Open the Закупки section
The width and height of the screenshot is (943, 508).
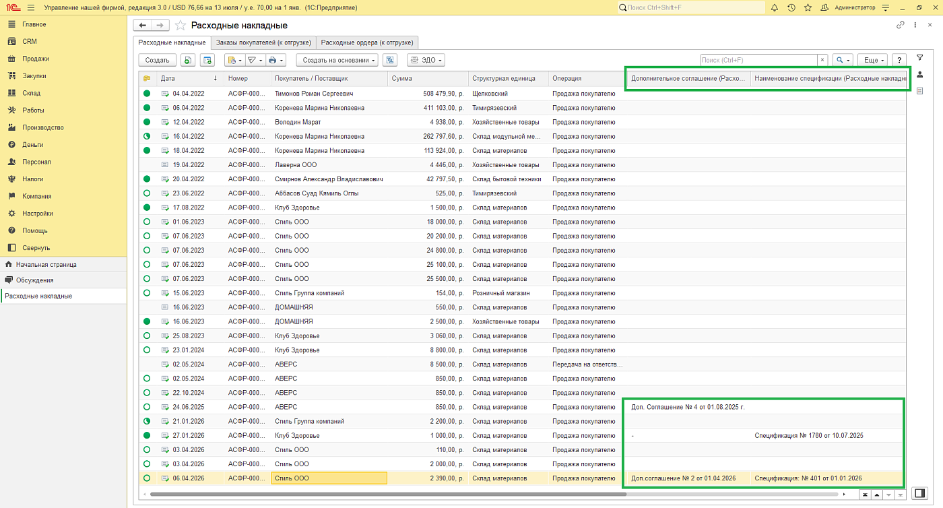pyautogui.click(x=36, y=76)
